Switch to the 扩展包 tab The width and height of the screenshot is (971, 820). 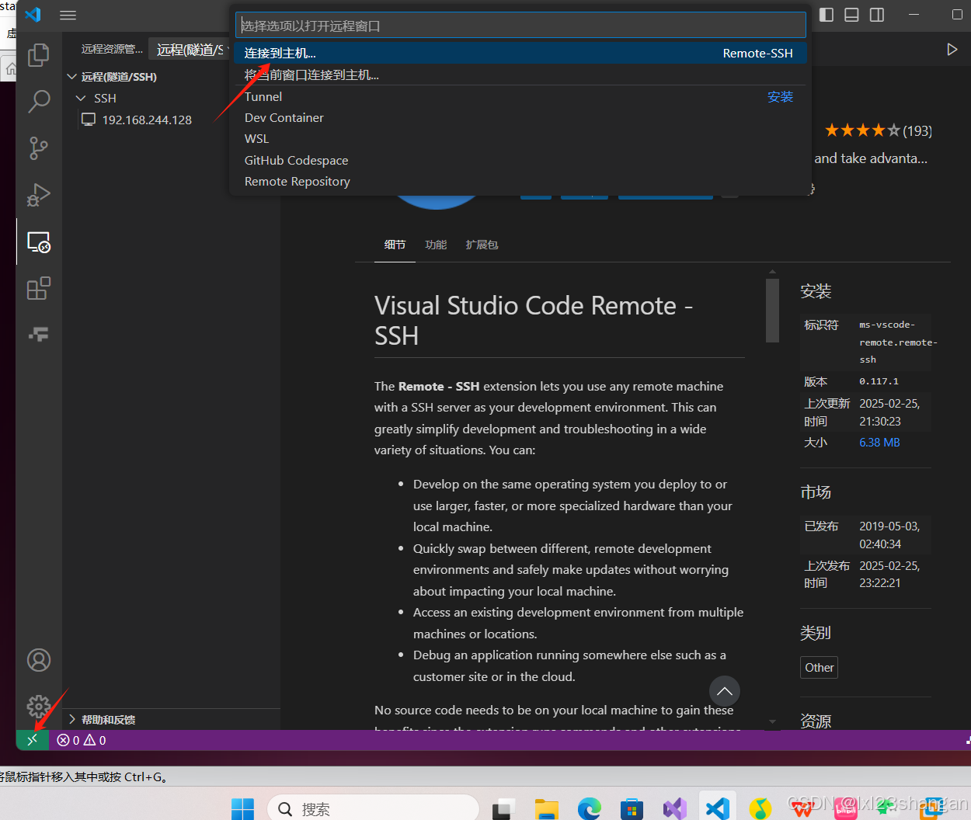click(x=482, y=245)
